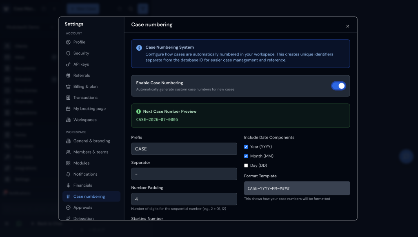Uncheck the Month (MM) checkbox
The height and width of the screenshot is (237, 418).
click(246, 156)
